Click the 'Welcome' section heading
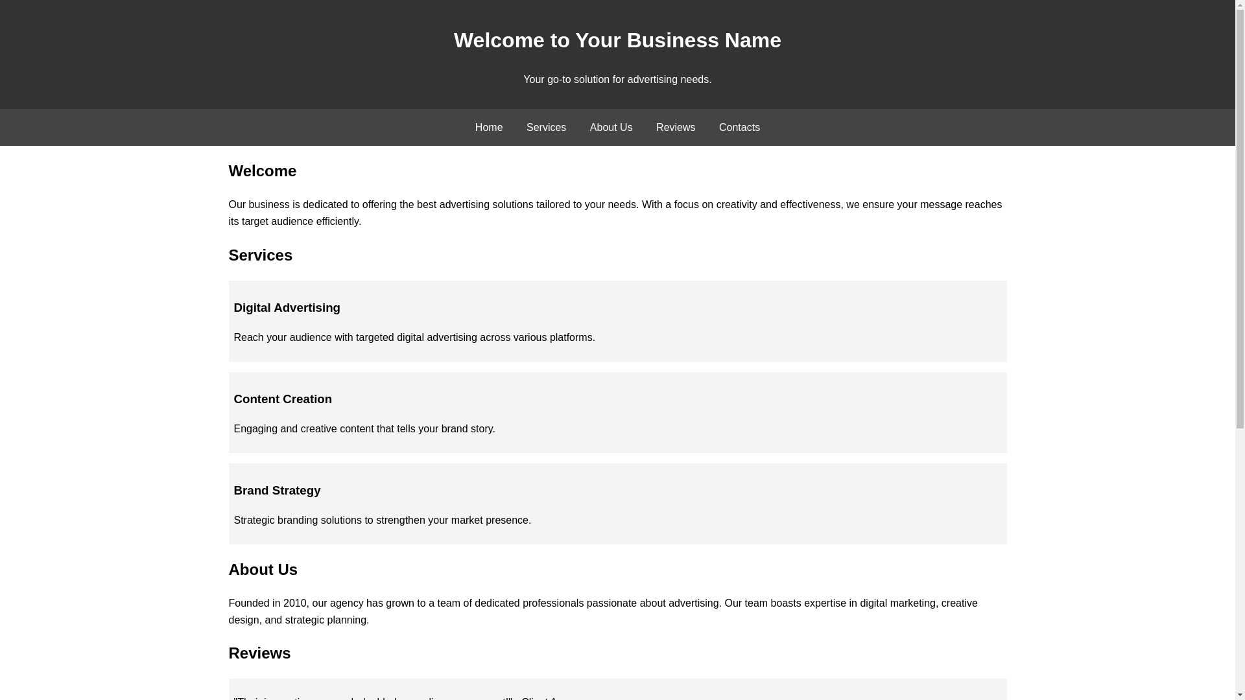 (262, 171)
